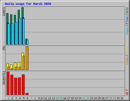The height and width of the screenshot is (101, 130).
Task: Click the 225672 hits axis value
Action: click(x=4, y=11)
